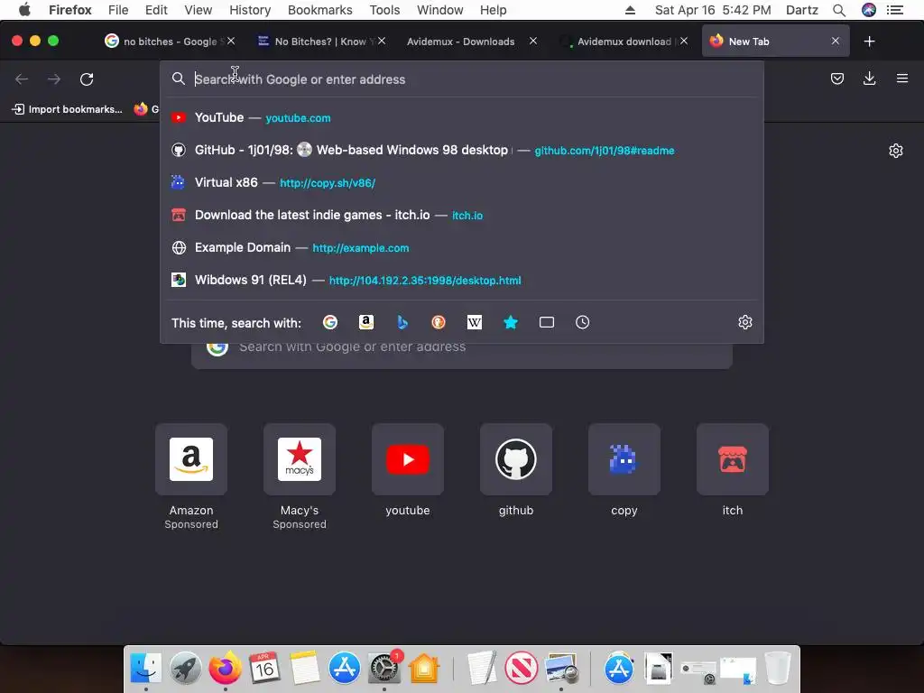Open Calendar in the Dock

(264, 669)
